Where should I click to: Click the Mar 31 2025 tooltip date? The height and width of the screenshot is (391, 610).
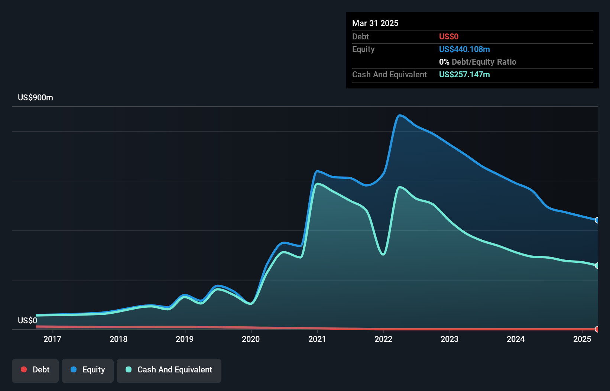coord(375,23)
